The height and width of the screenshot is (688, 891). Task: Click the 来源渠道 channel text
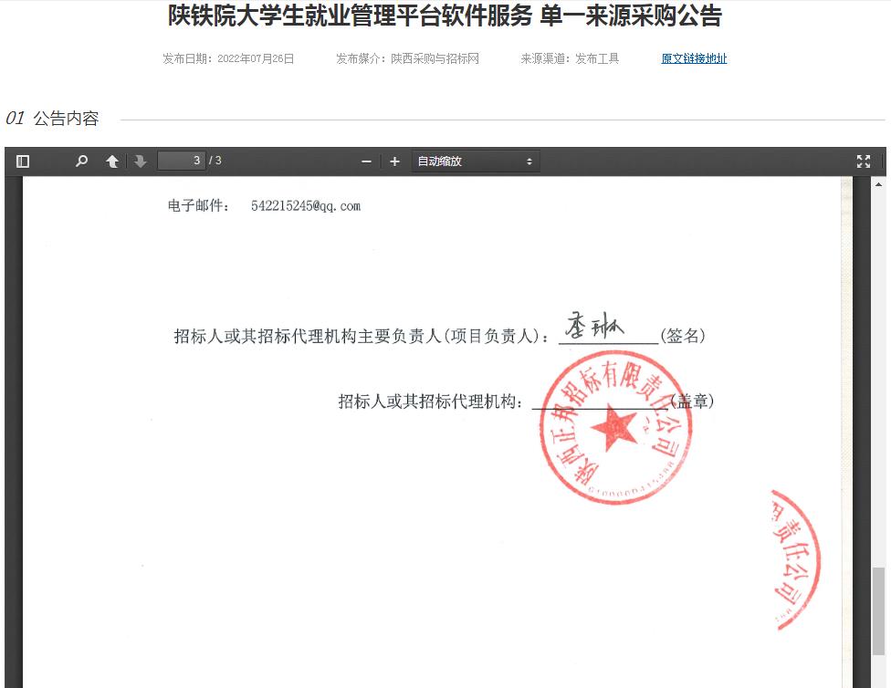570,58
